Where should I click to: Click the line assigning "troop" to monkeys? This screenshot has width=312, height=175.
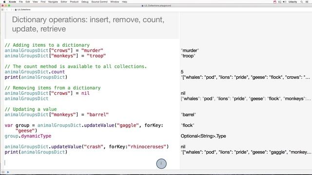pyautogui.click(x=55, y=56)
